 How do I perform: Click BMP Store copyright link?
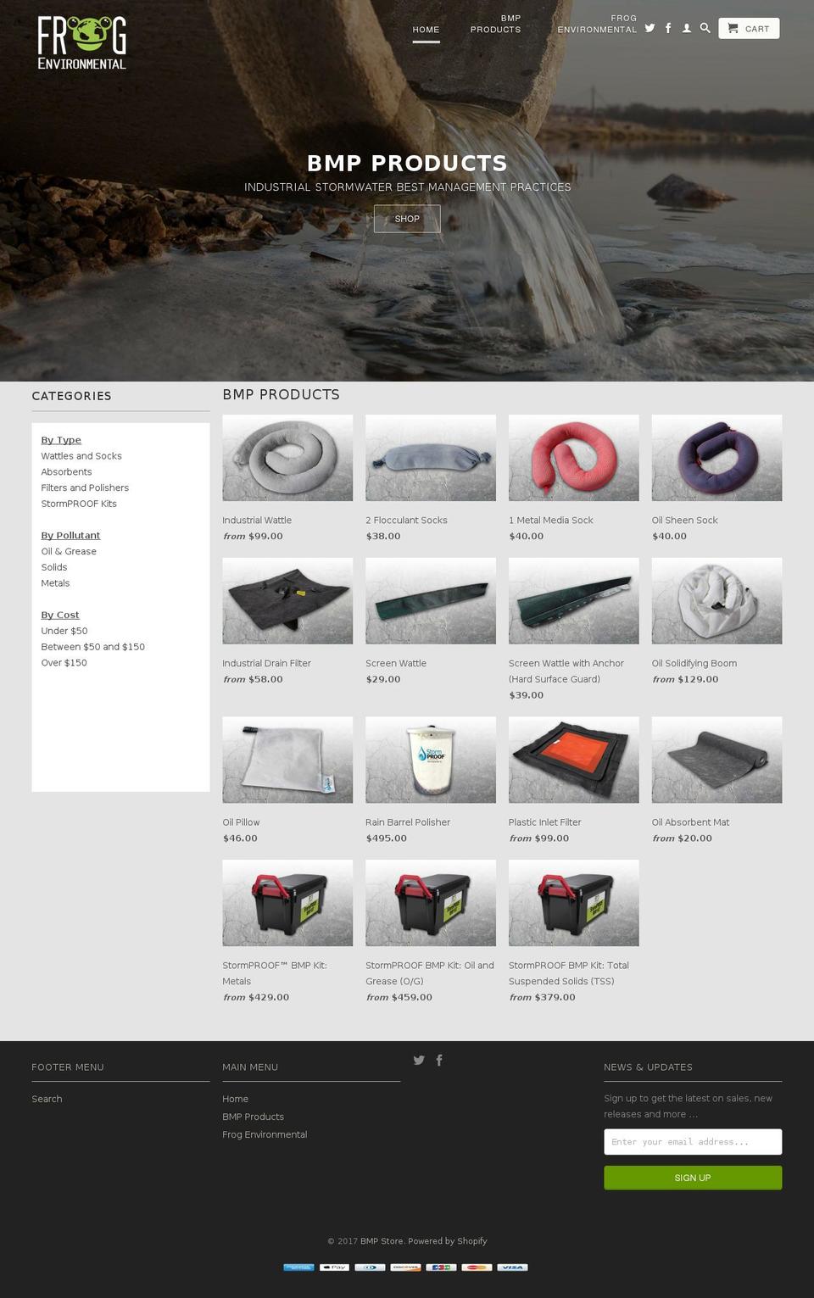coord(382,1241)
